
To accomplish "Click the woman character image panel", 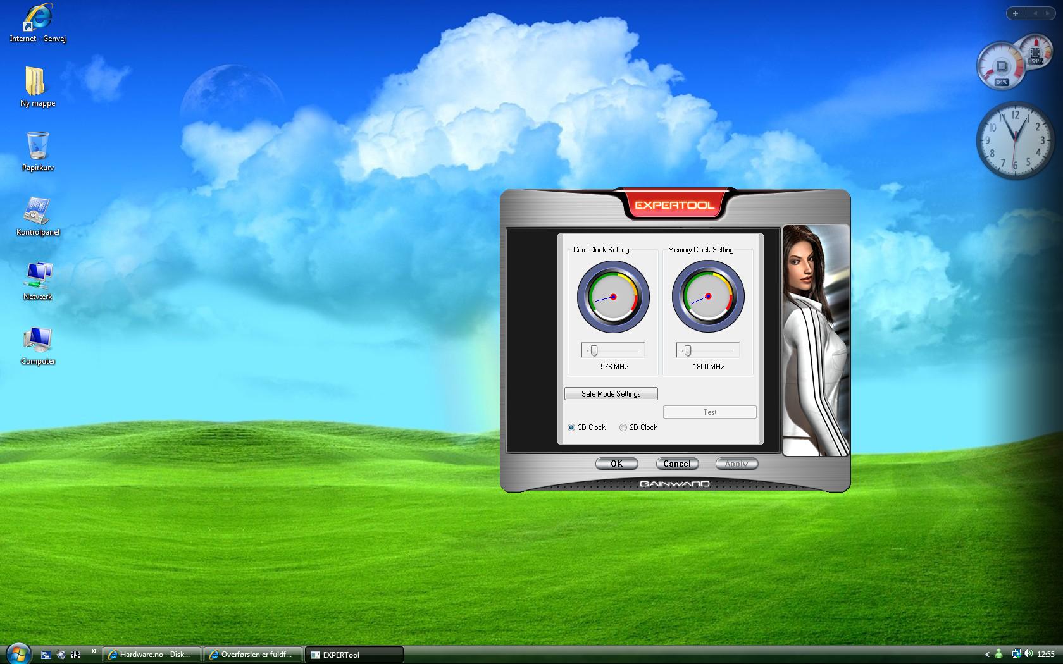I will point(816,340).
